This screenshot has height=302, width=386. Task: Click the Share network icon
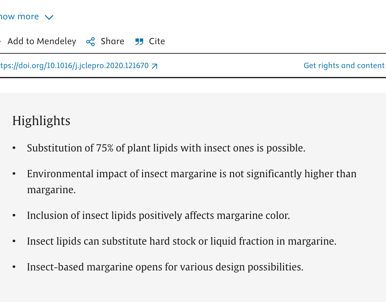coord(90,42)
